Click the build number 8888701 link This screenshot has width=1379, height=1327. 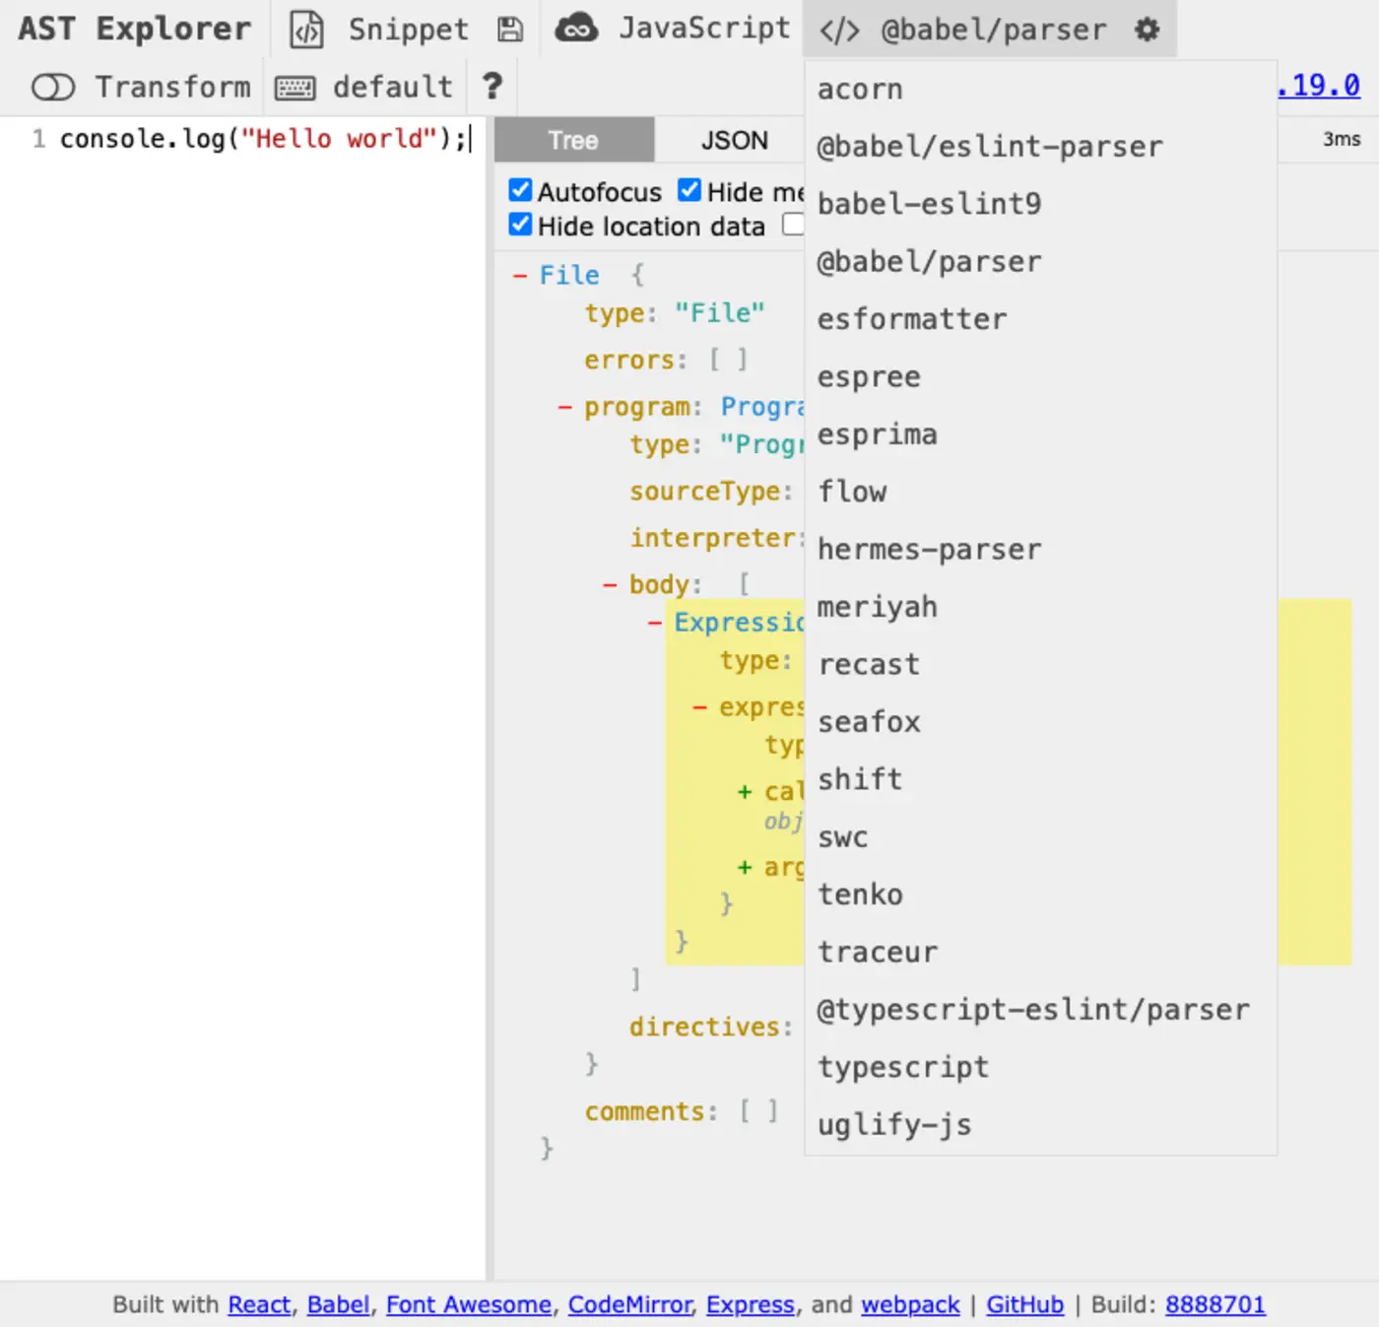pos(1215,1304)
